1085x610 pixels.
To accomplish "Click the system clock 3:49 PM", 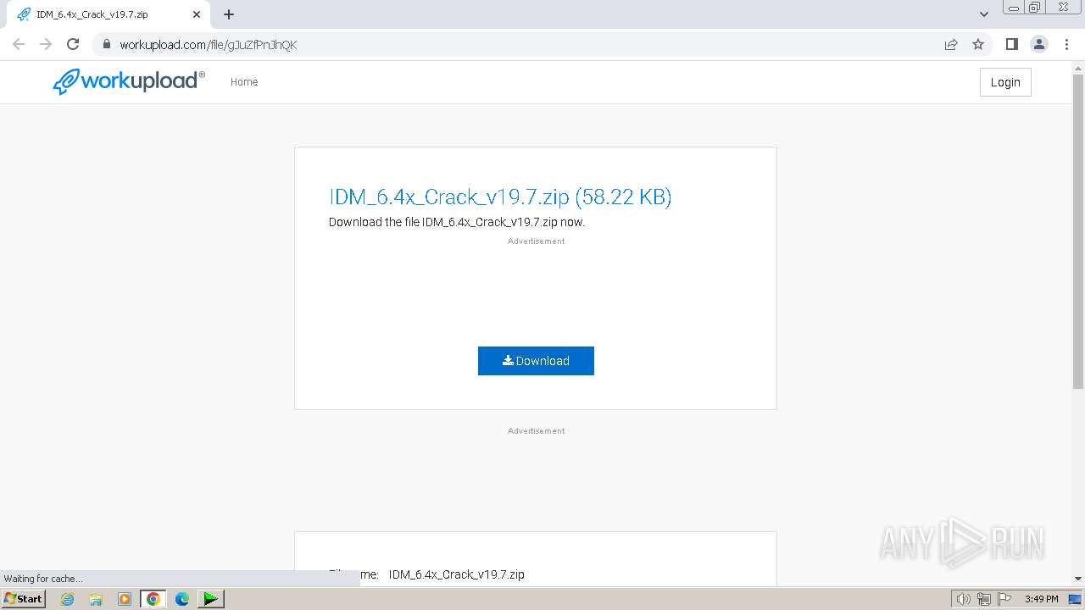I will 1042,599.
